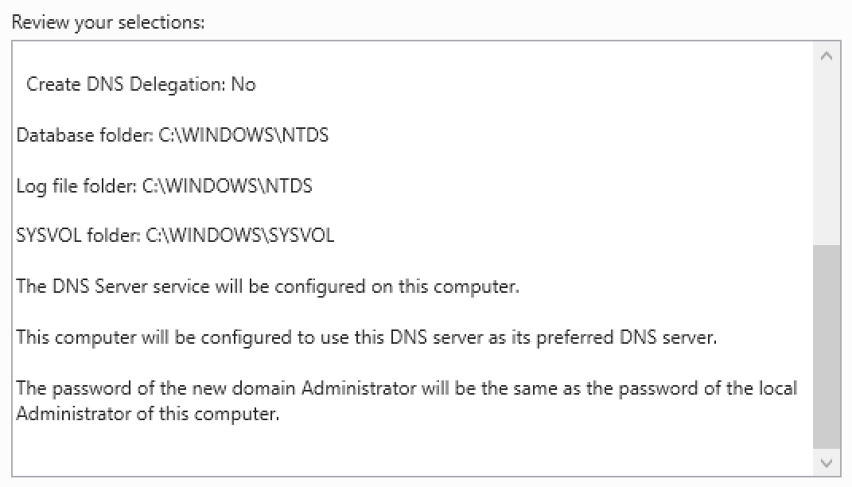852x487 pixels.
Task: Click the scroll down arrow
Action: coord(827,462)
